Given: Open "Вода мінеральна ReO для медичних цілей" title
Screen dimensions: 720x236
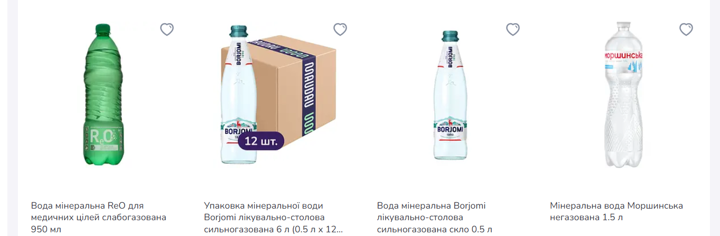Looking at the screenshot, I should pyautogui.click(x=98, y=218).
